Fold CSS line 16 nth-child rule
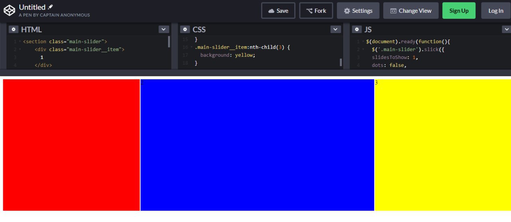Screen dimensions: 511x222 point(192,47)
